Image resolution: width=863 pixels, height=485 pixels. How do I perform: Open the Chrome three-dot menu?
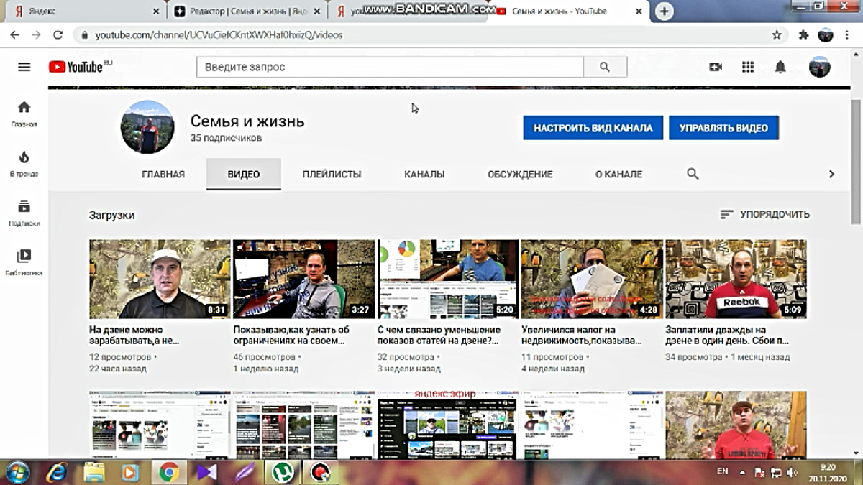(x=847, y=34)
